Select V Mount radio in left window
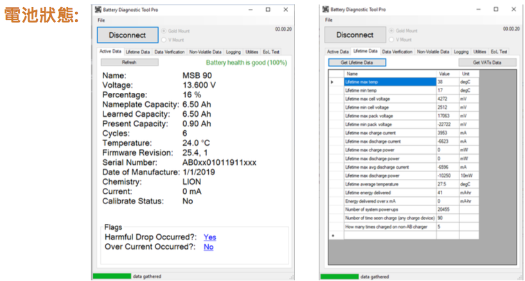Screen dimensions: 525x281 pos(164,40)
